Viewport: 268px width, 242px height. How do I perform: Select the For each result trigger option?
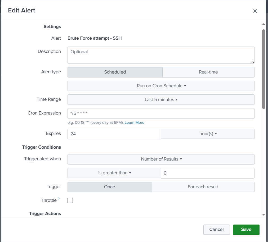pos(203,187)
